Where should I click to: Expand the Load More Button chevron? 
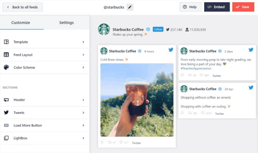point(83,125)
